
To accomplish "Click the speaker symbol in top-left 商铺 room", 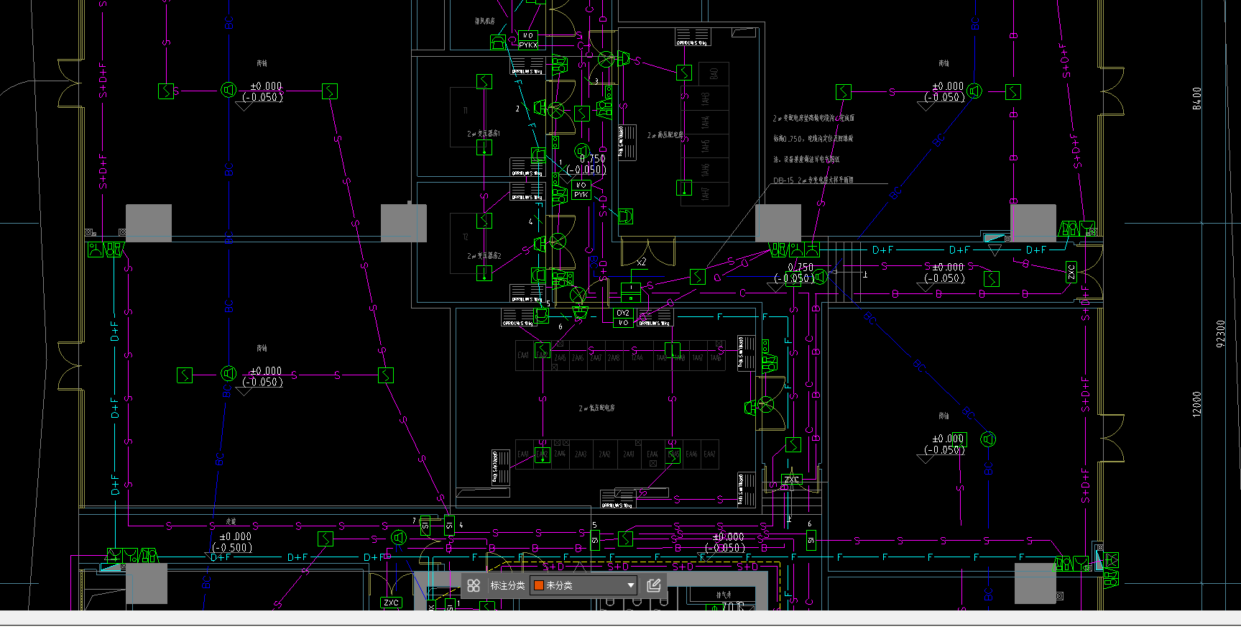I will coord(229,90).
